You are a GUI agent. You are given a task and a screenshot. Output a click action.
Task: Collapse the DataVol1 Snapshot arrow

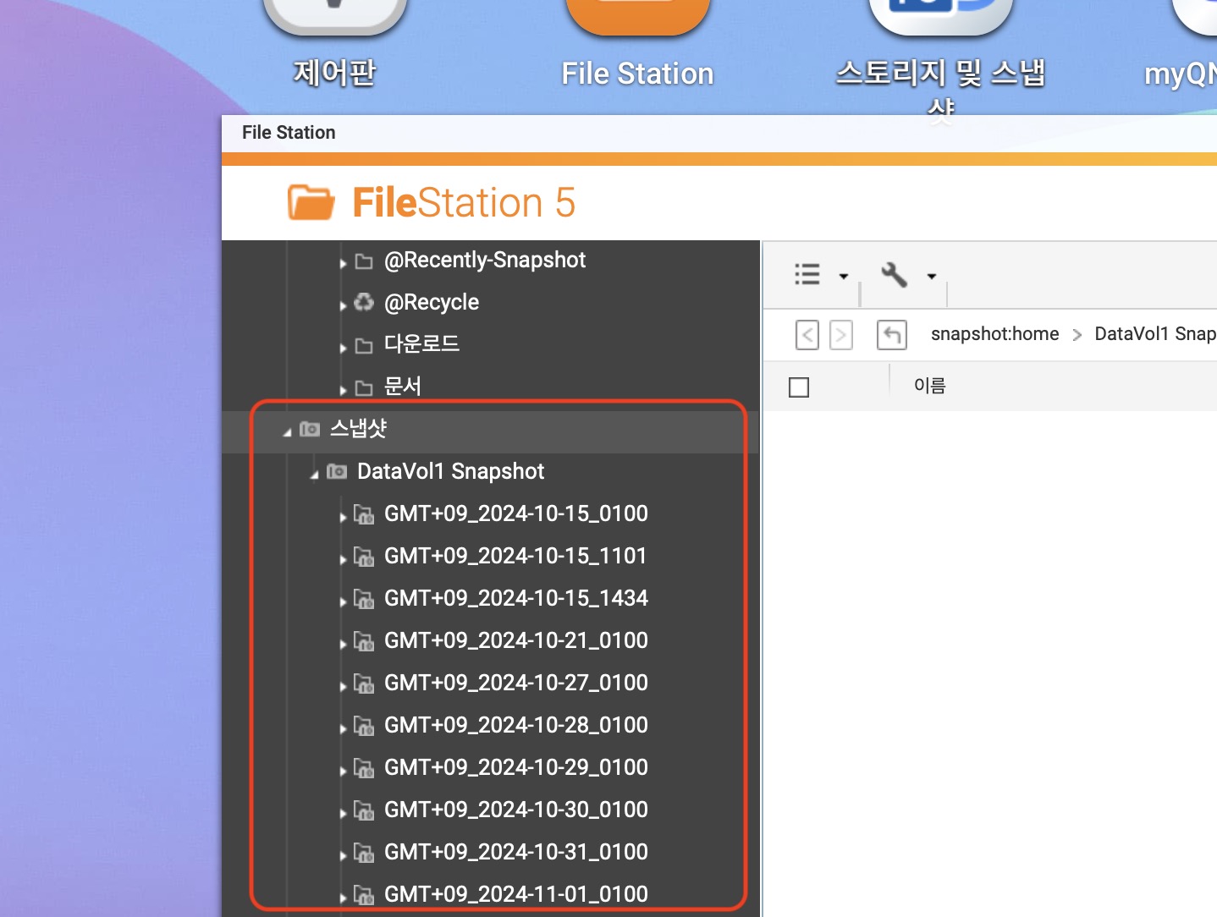[314, 475]
